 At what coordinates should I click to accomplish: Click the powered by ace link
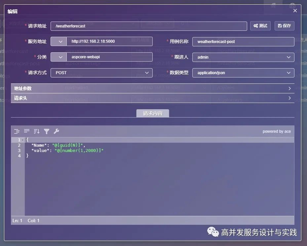point(277,131)
